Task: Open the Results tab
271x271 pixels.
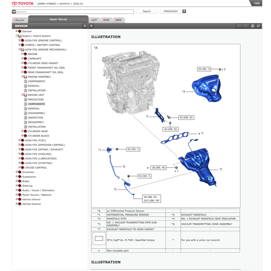Action: (x=20, y=20)
